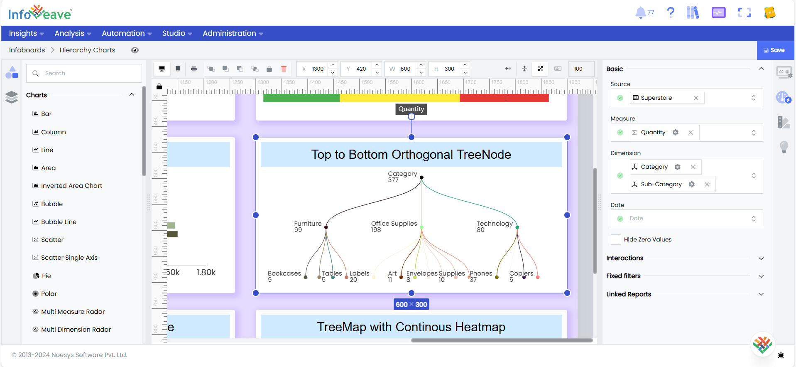Screen dimensions: 796x367
Task: Go to Infoboards breadcrumb
Action: coord(27,50)
